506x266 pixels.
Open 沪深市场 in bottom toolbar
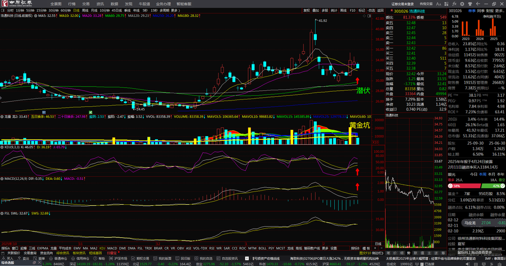tap(118, 258)
